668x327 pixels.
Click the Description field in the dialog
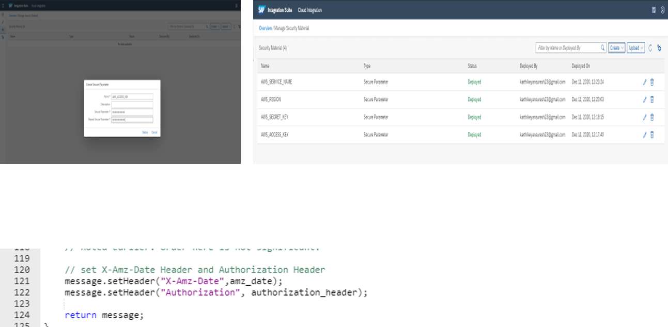132,104
